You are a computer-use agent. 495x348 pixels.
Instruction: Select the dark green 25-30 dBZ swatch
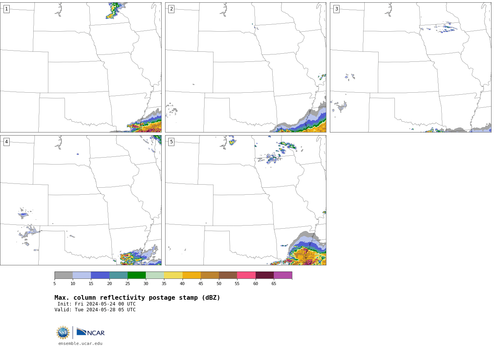137,275
